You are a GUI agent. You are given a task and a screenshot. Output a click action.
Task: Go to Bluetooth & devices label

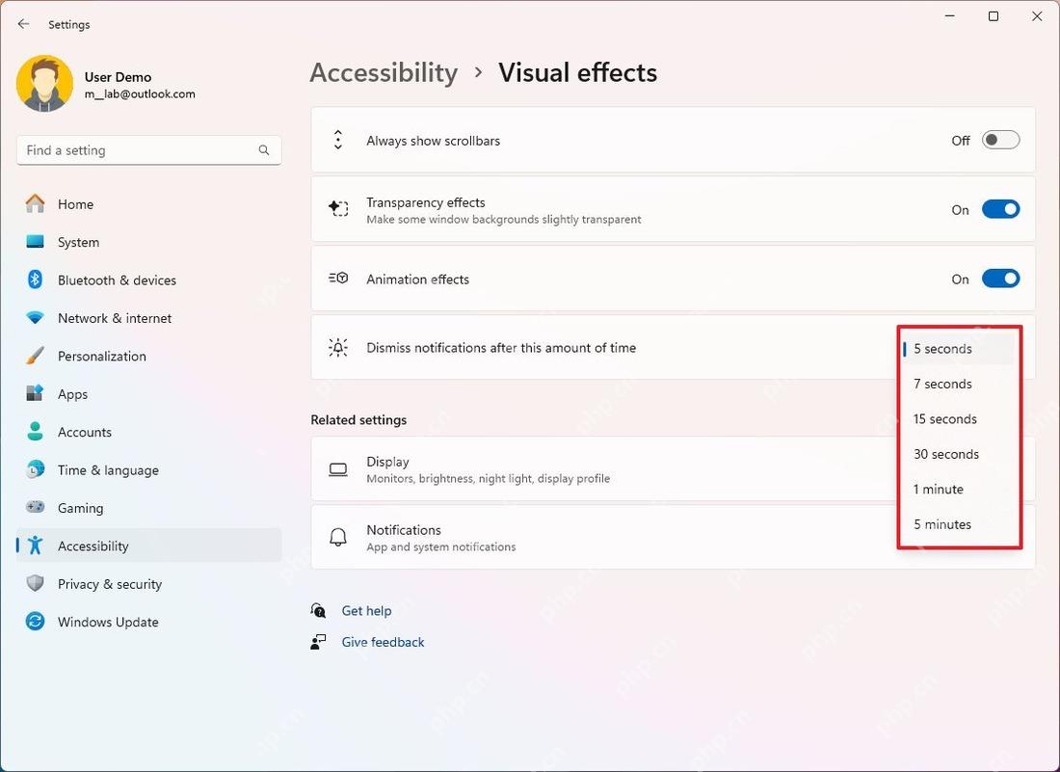pyautogui.click(x=117, y=280)
